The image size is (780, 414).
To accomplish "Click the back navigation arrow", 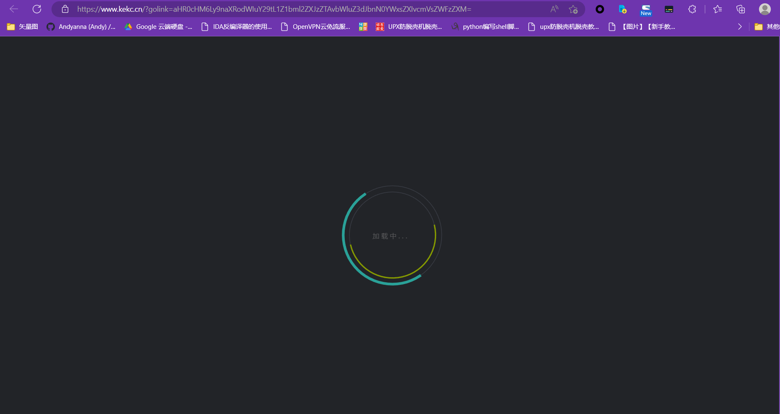I will pyautogui.click(x=14, y=9).
